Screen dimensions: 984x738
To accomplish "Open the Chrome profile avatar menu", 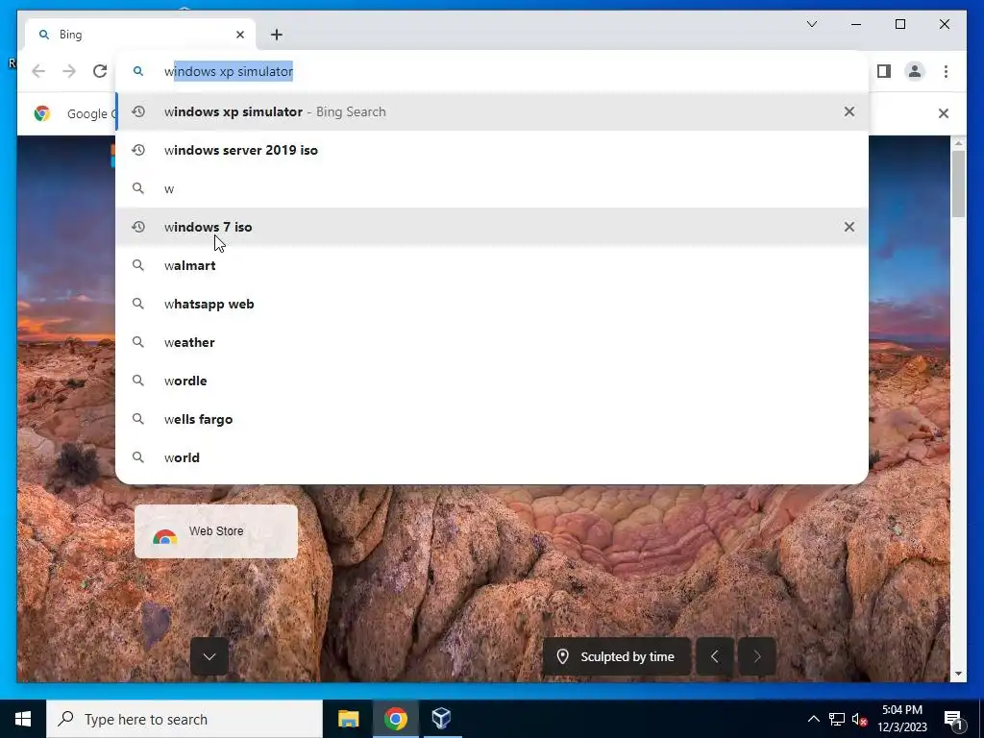I will pos(915,71).
